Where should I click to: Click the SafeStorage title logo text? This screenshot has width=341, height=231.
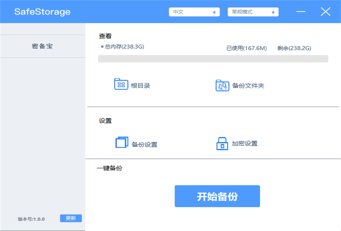(42, 12)
